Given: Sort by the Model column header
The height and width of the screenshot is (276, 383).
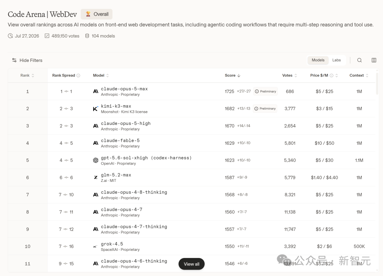Looking at the screenshot, I should pyautogui.click(x=101, y=76).
